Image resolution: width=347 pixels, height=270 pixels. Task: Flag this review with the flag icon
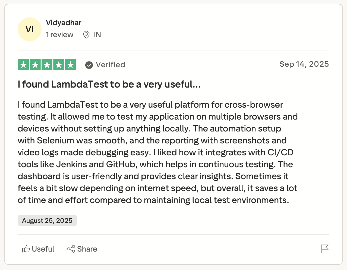(325, 249)
